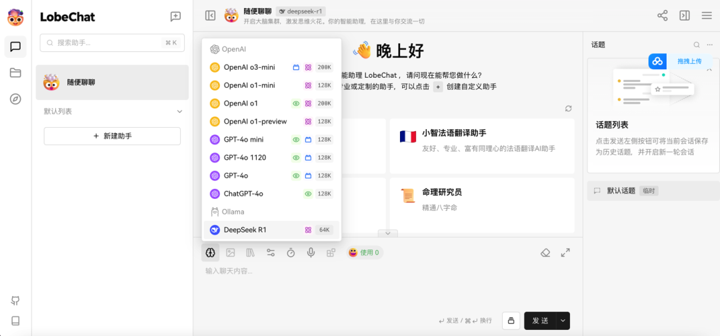Click the 新建助手 button
Screen dimensions: 720x336
pos(112,136)
